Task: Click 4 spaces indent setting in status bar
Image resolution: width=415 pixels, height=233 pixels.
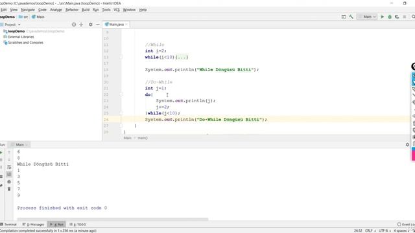Action: [x=401, y=230]
